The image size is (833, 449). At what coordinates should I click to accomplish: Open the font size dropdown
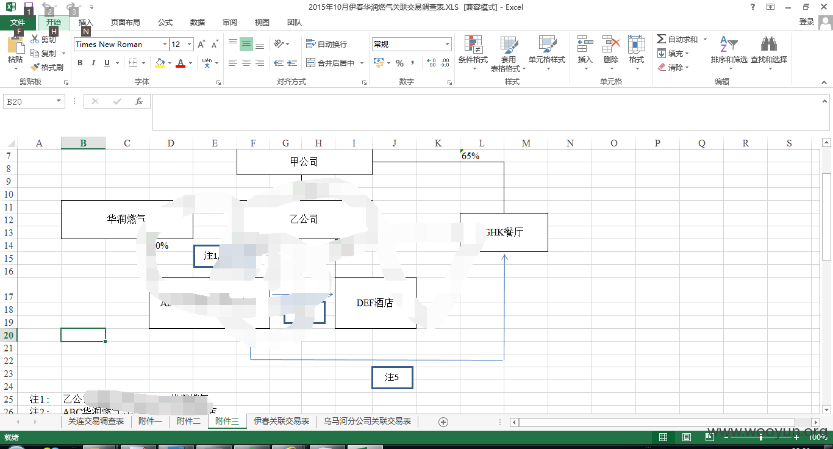click(x=190, y=45)
